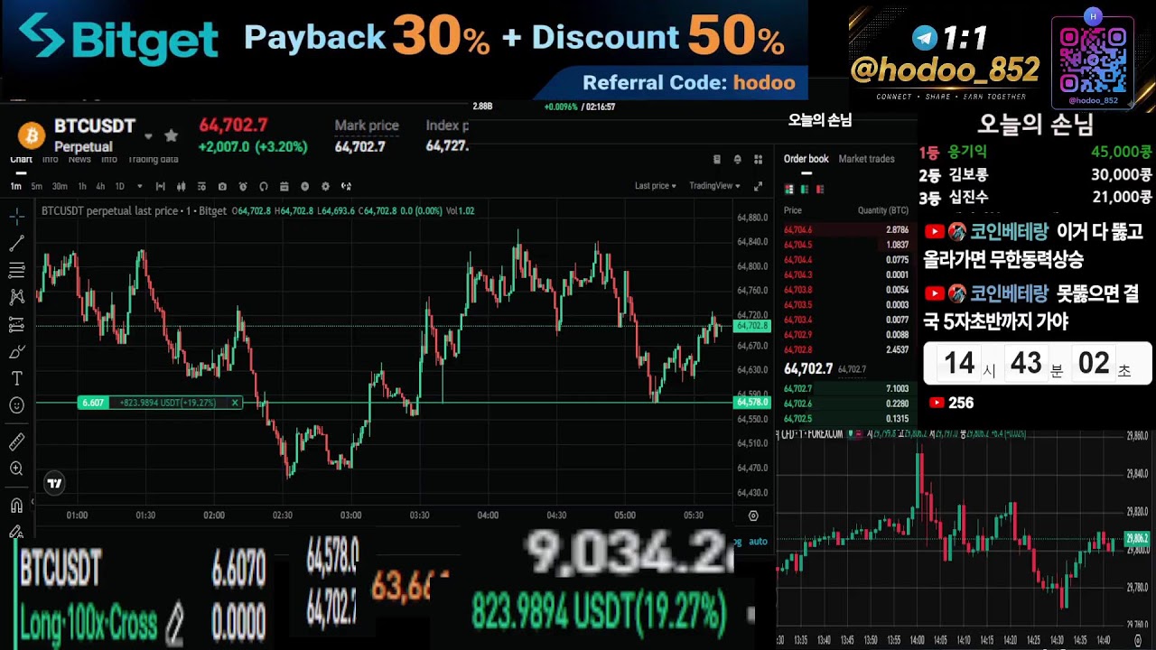Click the replay headset icon in toolbar
Screen dimensions: 1156x650
[x=264, y=186]
